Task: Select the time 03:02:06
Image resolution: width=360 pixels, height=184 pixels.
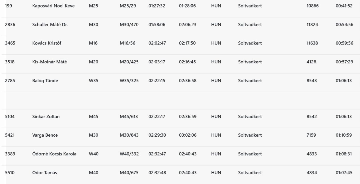Action: coord(187,135)
